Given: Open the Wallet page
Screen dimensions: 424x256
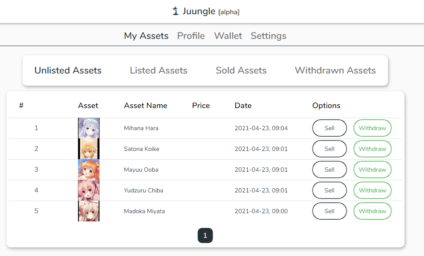Looking at the screenshot, I should click(x=228, y=36).
